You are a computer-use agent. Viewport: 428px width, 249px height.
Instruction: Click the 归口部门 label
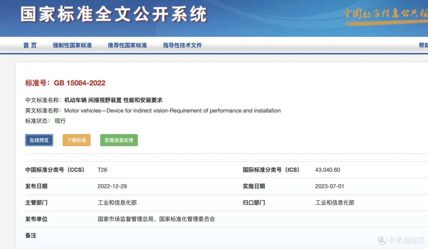tap(254, 203)
